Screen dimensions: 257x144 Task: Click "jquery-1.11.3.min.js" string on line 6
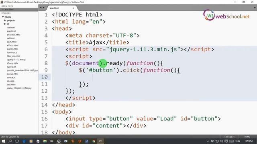click(143, 49)
